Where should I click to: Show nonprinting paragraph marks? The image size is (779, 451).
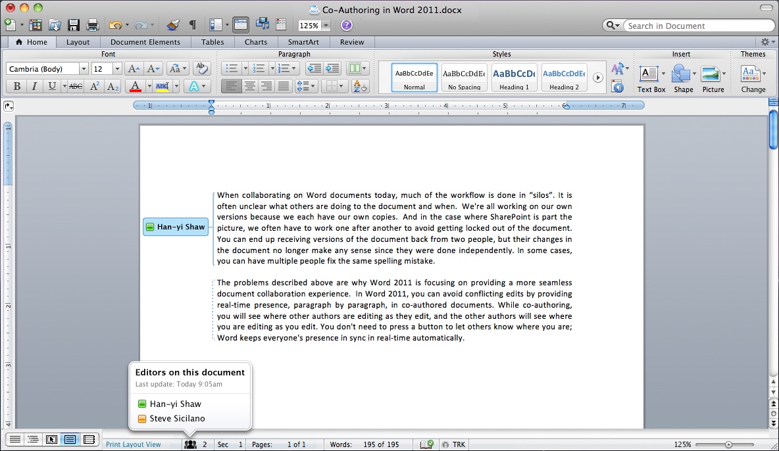pyautogui.click(x=193, y=25)
